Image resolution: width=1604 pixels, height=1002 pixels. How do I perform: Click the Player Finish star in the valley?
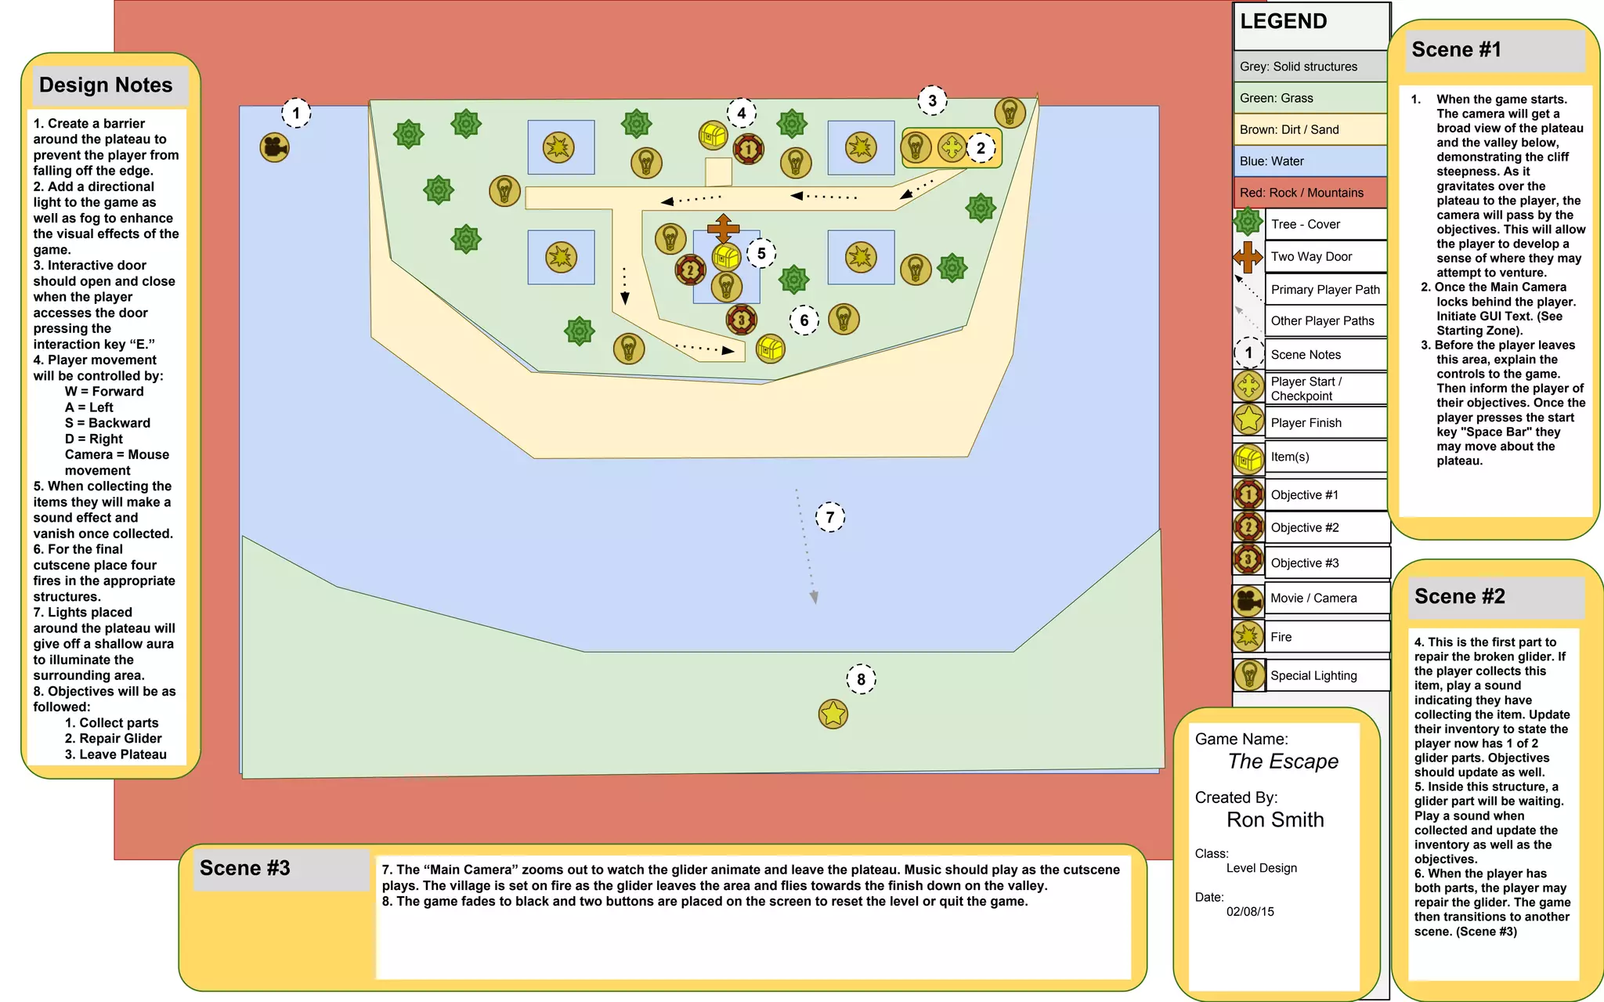pos(833,714)
